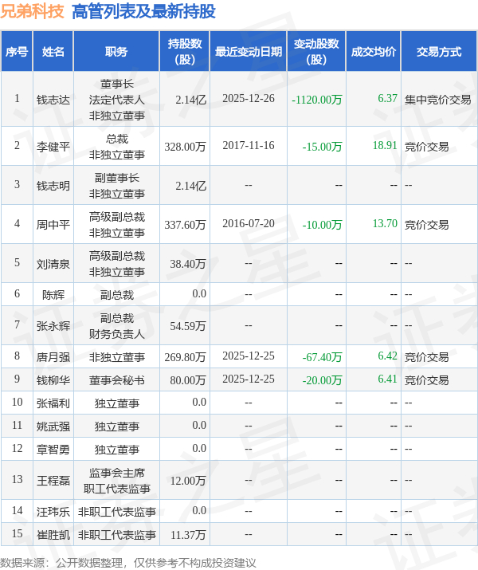The height and width of the screenshot is (570, 478).
Task: Click the name 周中平
Action: pos(53,224)
